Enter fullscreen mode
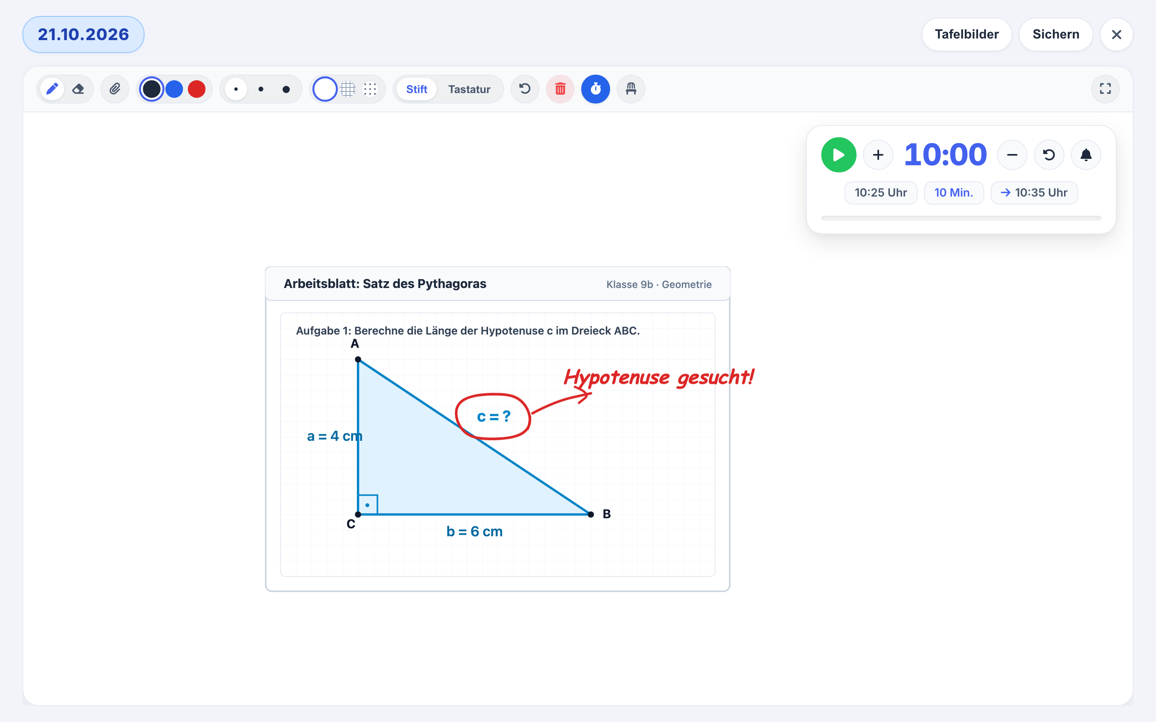The image size is (1156, 722). 1105,89
